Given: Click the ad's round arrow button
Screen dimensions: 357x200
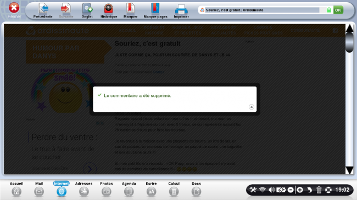Looking at the screenshot, I should (x=90, y=169).
